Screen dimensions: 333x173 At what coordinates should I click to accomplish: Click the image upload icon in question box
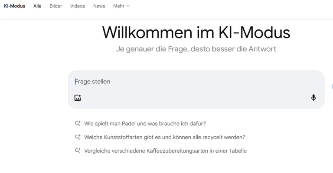click(78, 98)
